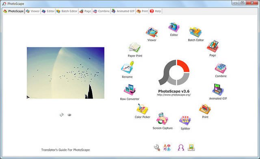The image size is (260, 159).
Task: Click the PhotoScape v3.6 version text
Action: pyautogui.click(x=174, y=91)
